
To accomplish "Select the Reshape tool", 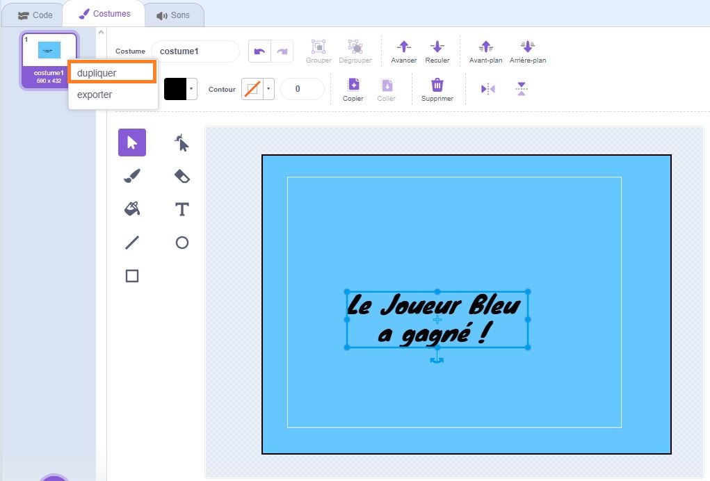I will (181, 143).
